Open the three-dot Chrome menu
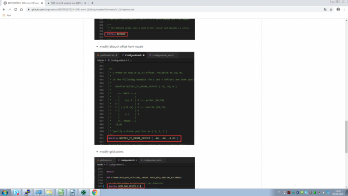 click(344, 10)
